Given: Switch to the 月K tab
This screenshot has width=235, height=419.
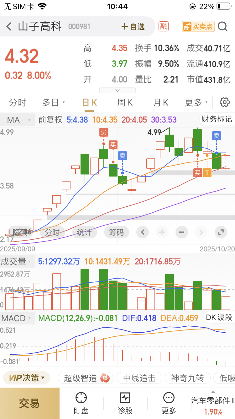Looking at the screenshot, I should (161, 103).
